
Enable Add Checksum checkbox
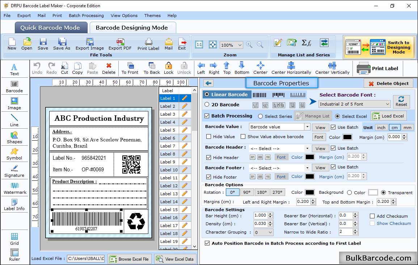372,216
